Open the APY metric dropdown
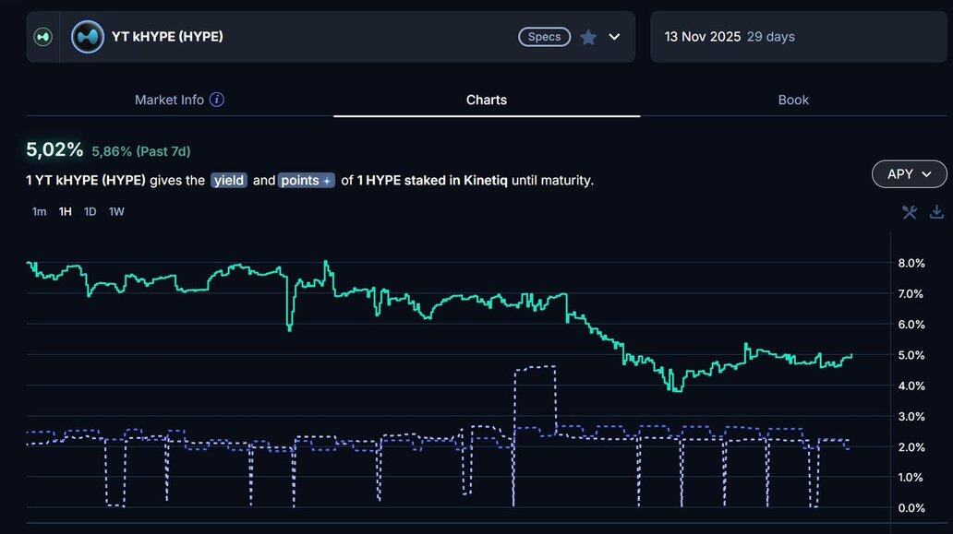Viewport: 953px width, 534px height. click(909, 173)
